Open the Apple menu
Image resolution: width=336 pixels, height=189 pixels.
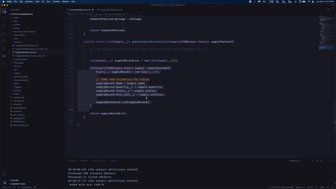pyautogui.click(x=3, y=2)
